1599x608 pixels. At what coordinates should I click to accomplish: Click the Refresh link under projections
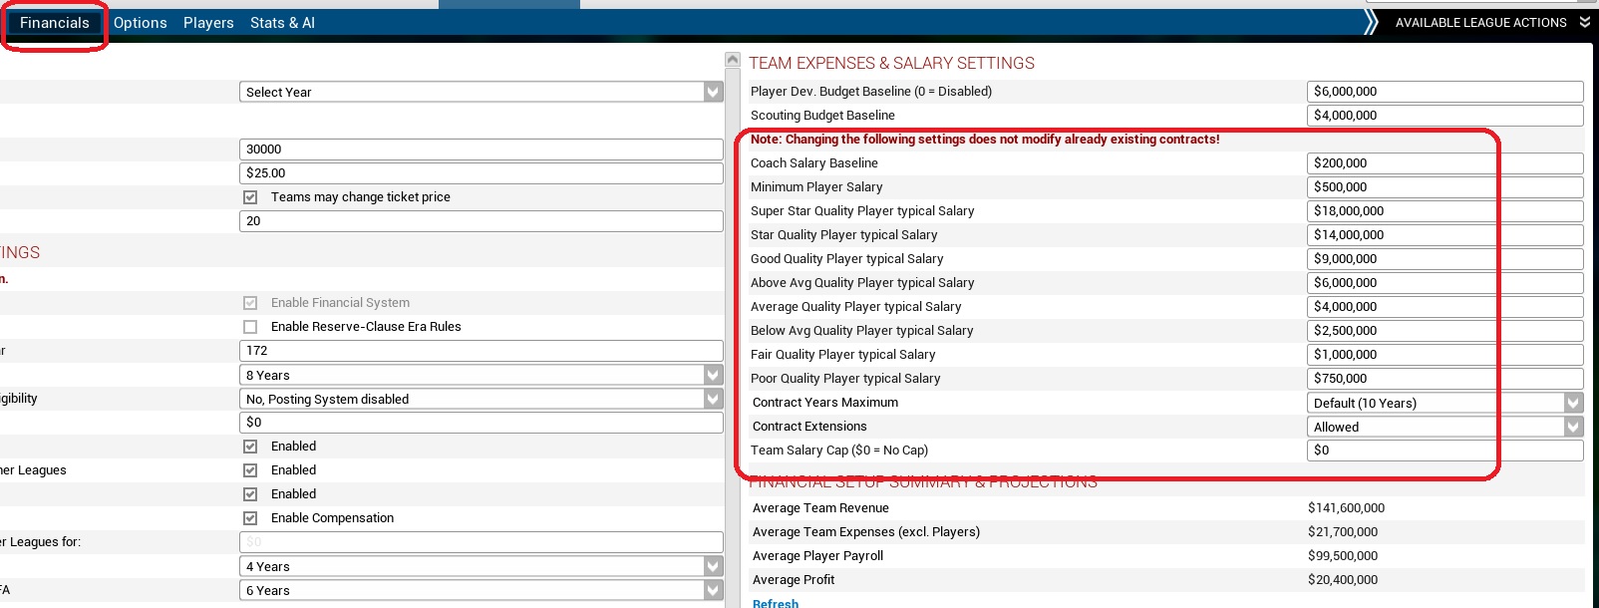[x=776, y=603]
